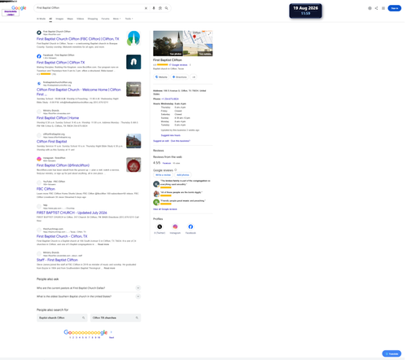The image size is (407, 360).
Task: Click 'Suggest an edit' link
Action: (x=161, y=141)
